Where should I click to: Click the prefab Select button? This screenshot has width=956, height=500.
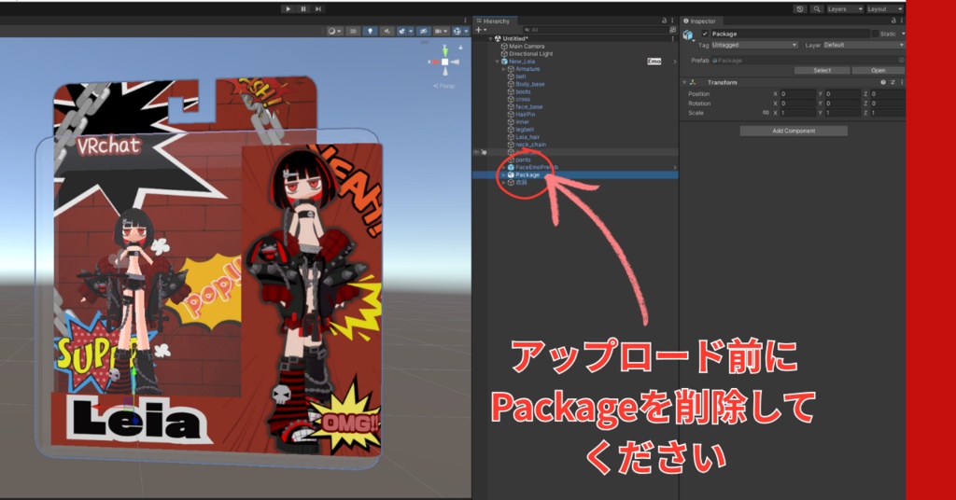coord(822,71)
